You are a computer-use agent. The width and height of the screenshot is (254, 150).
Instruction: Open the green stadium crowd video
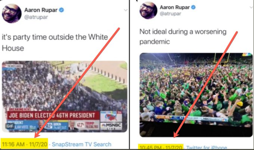pos(196,95)
